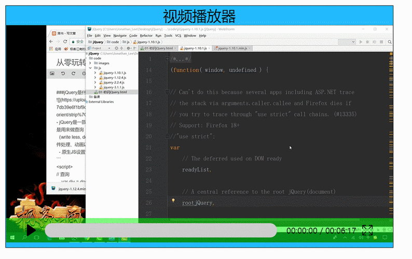This screenshot has width=412, height=259.
Task: Open Search Everywhere magnifier icon
Action: [390, 42]
